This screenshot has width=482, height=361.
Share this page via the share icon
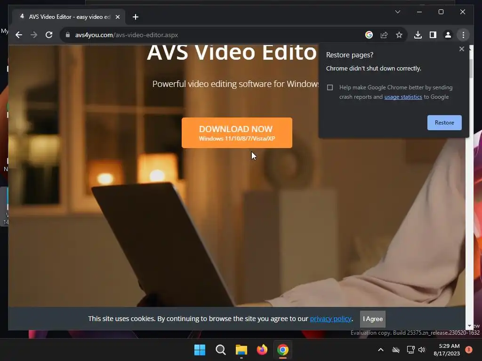point(384,35)
